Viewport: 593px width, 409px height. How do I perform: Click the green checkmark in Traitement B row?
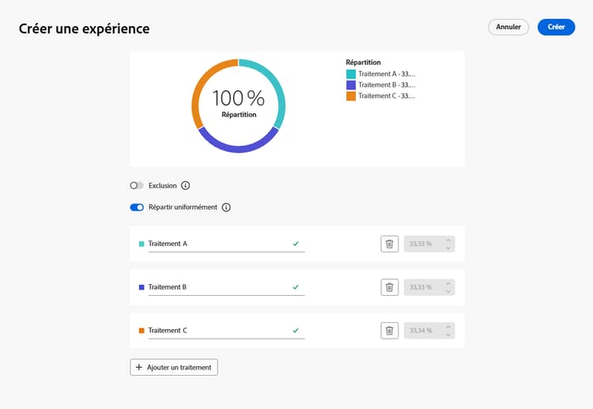(x=296, y=287)
